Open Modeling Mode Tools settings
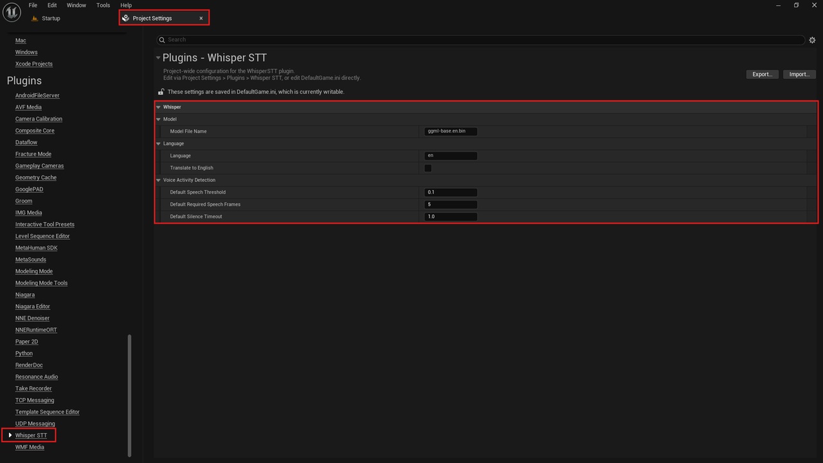This screenshot has width=823, height=463. pyautogui.click(x=41, y=283)
